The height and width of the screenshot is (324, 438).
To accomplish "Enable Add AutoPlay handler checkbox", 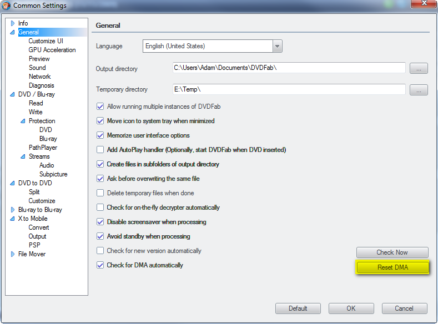I will 100,150.
